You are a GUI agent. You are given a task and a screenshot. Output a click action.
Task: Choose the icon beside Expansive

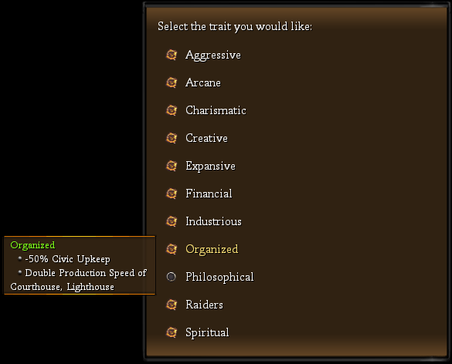pos(172,166)
